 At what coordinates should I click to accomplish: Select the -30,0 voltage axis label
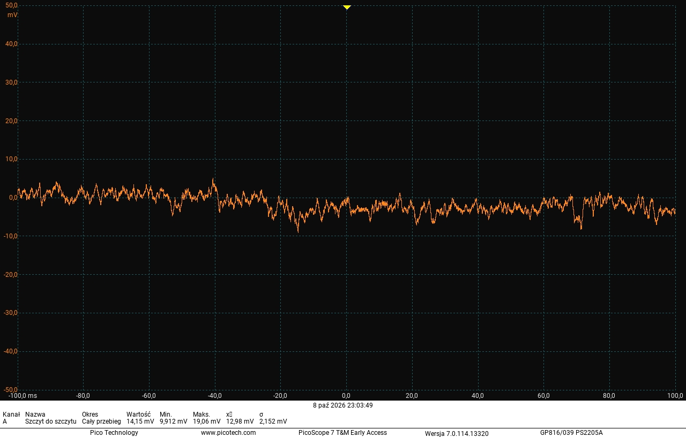click(11, 313)
